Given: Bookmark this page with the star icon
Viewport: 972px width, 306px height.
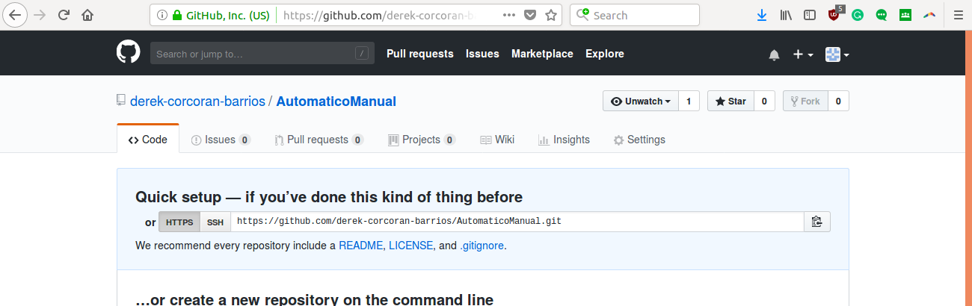Looking at the screenshot, I should pyautogui.click(x=551, y=15).
